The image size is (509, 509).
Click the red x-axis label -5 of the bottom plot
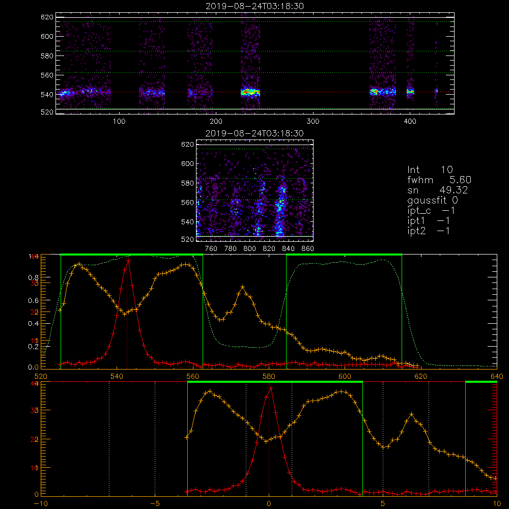click(155, 504)
